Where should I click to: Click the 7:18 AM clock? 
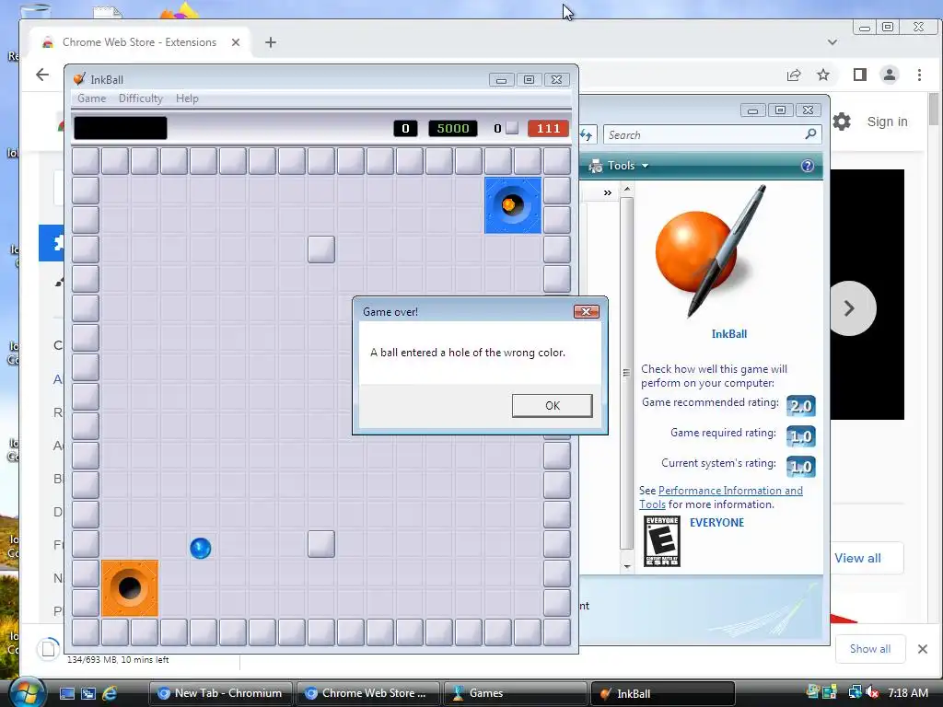point(907,692)
